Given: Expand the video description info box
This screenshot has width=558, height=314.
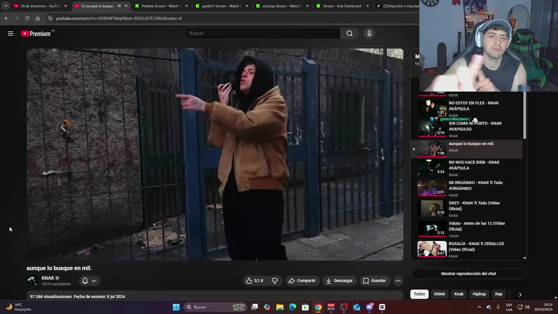Looking at the screenshot, I should (215, 297).
